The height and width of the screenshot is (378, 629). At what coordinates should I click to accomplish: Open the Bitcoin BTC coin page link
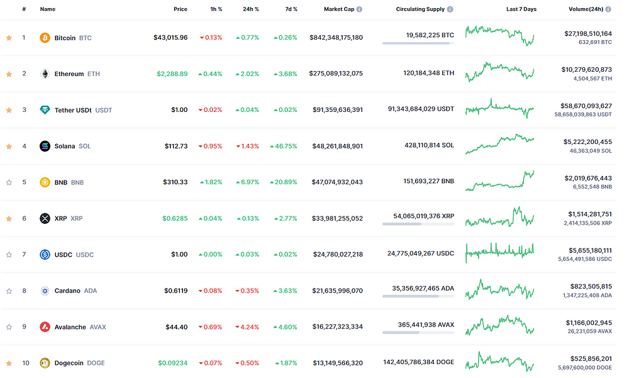click(x=73, y=38)
